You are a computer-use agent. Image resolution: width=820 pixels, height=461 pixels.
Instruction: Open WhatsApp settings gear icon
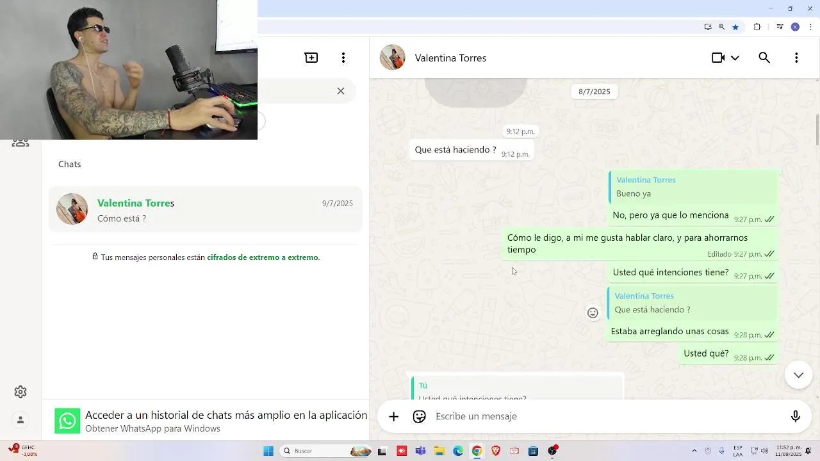click(20, 392)
